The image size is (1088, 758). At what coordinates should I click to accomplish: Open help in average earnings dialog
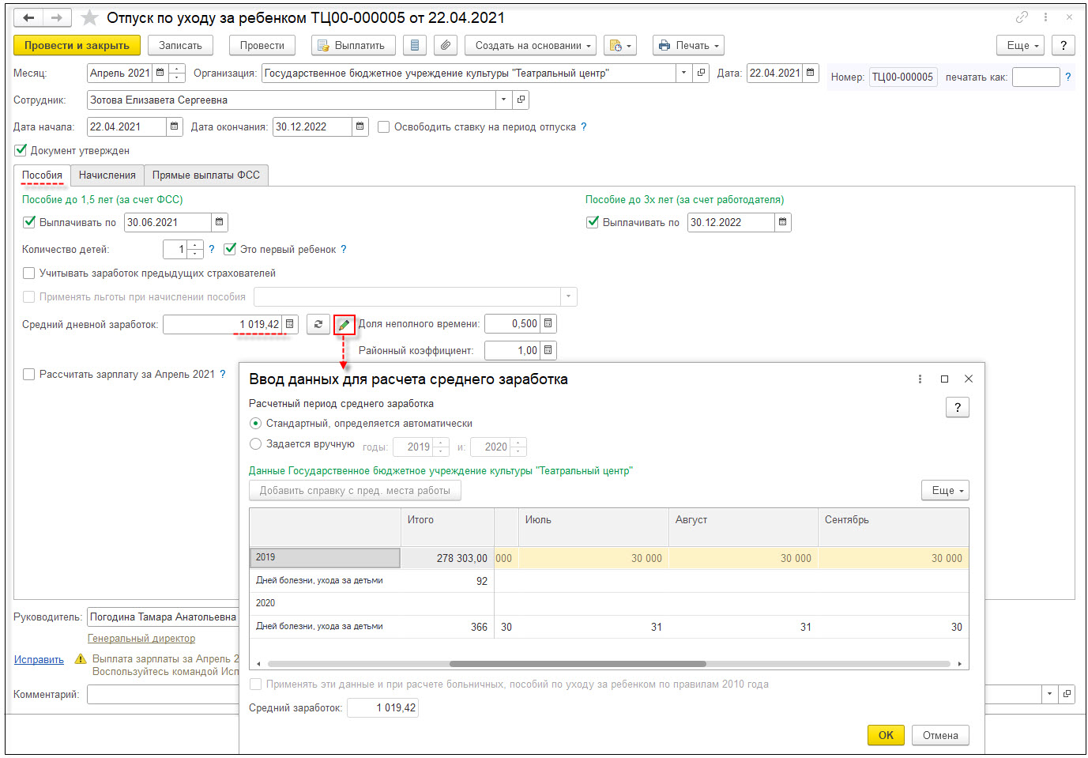pos(958,407)
